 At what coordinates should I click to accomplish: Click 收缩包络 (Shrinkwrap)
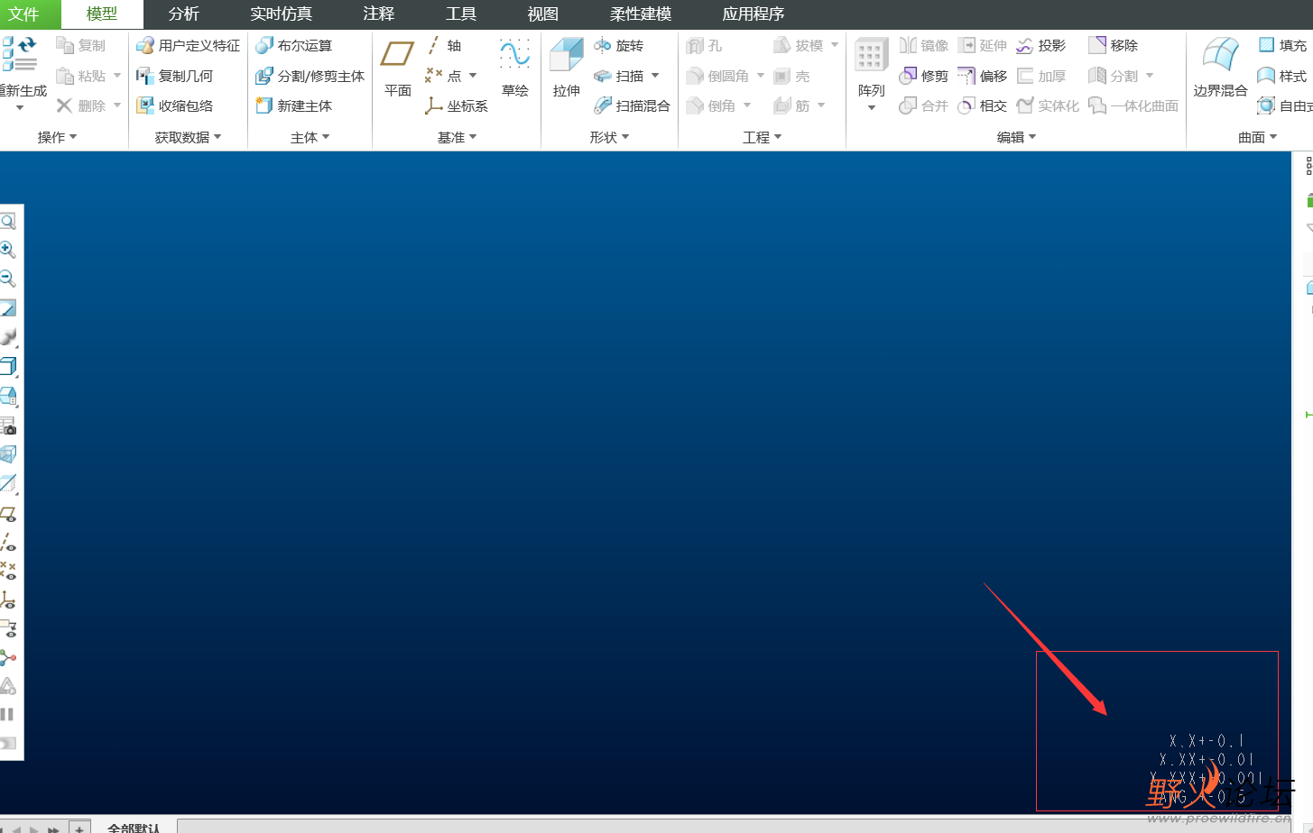tap(175, 105)
